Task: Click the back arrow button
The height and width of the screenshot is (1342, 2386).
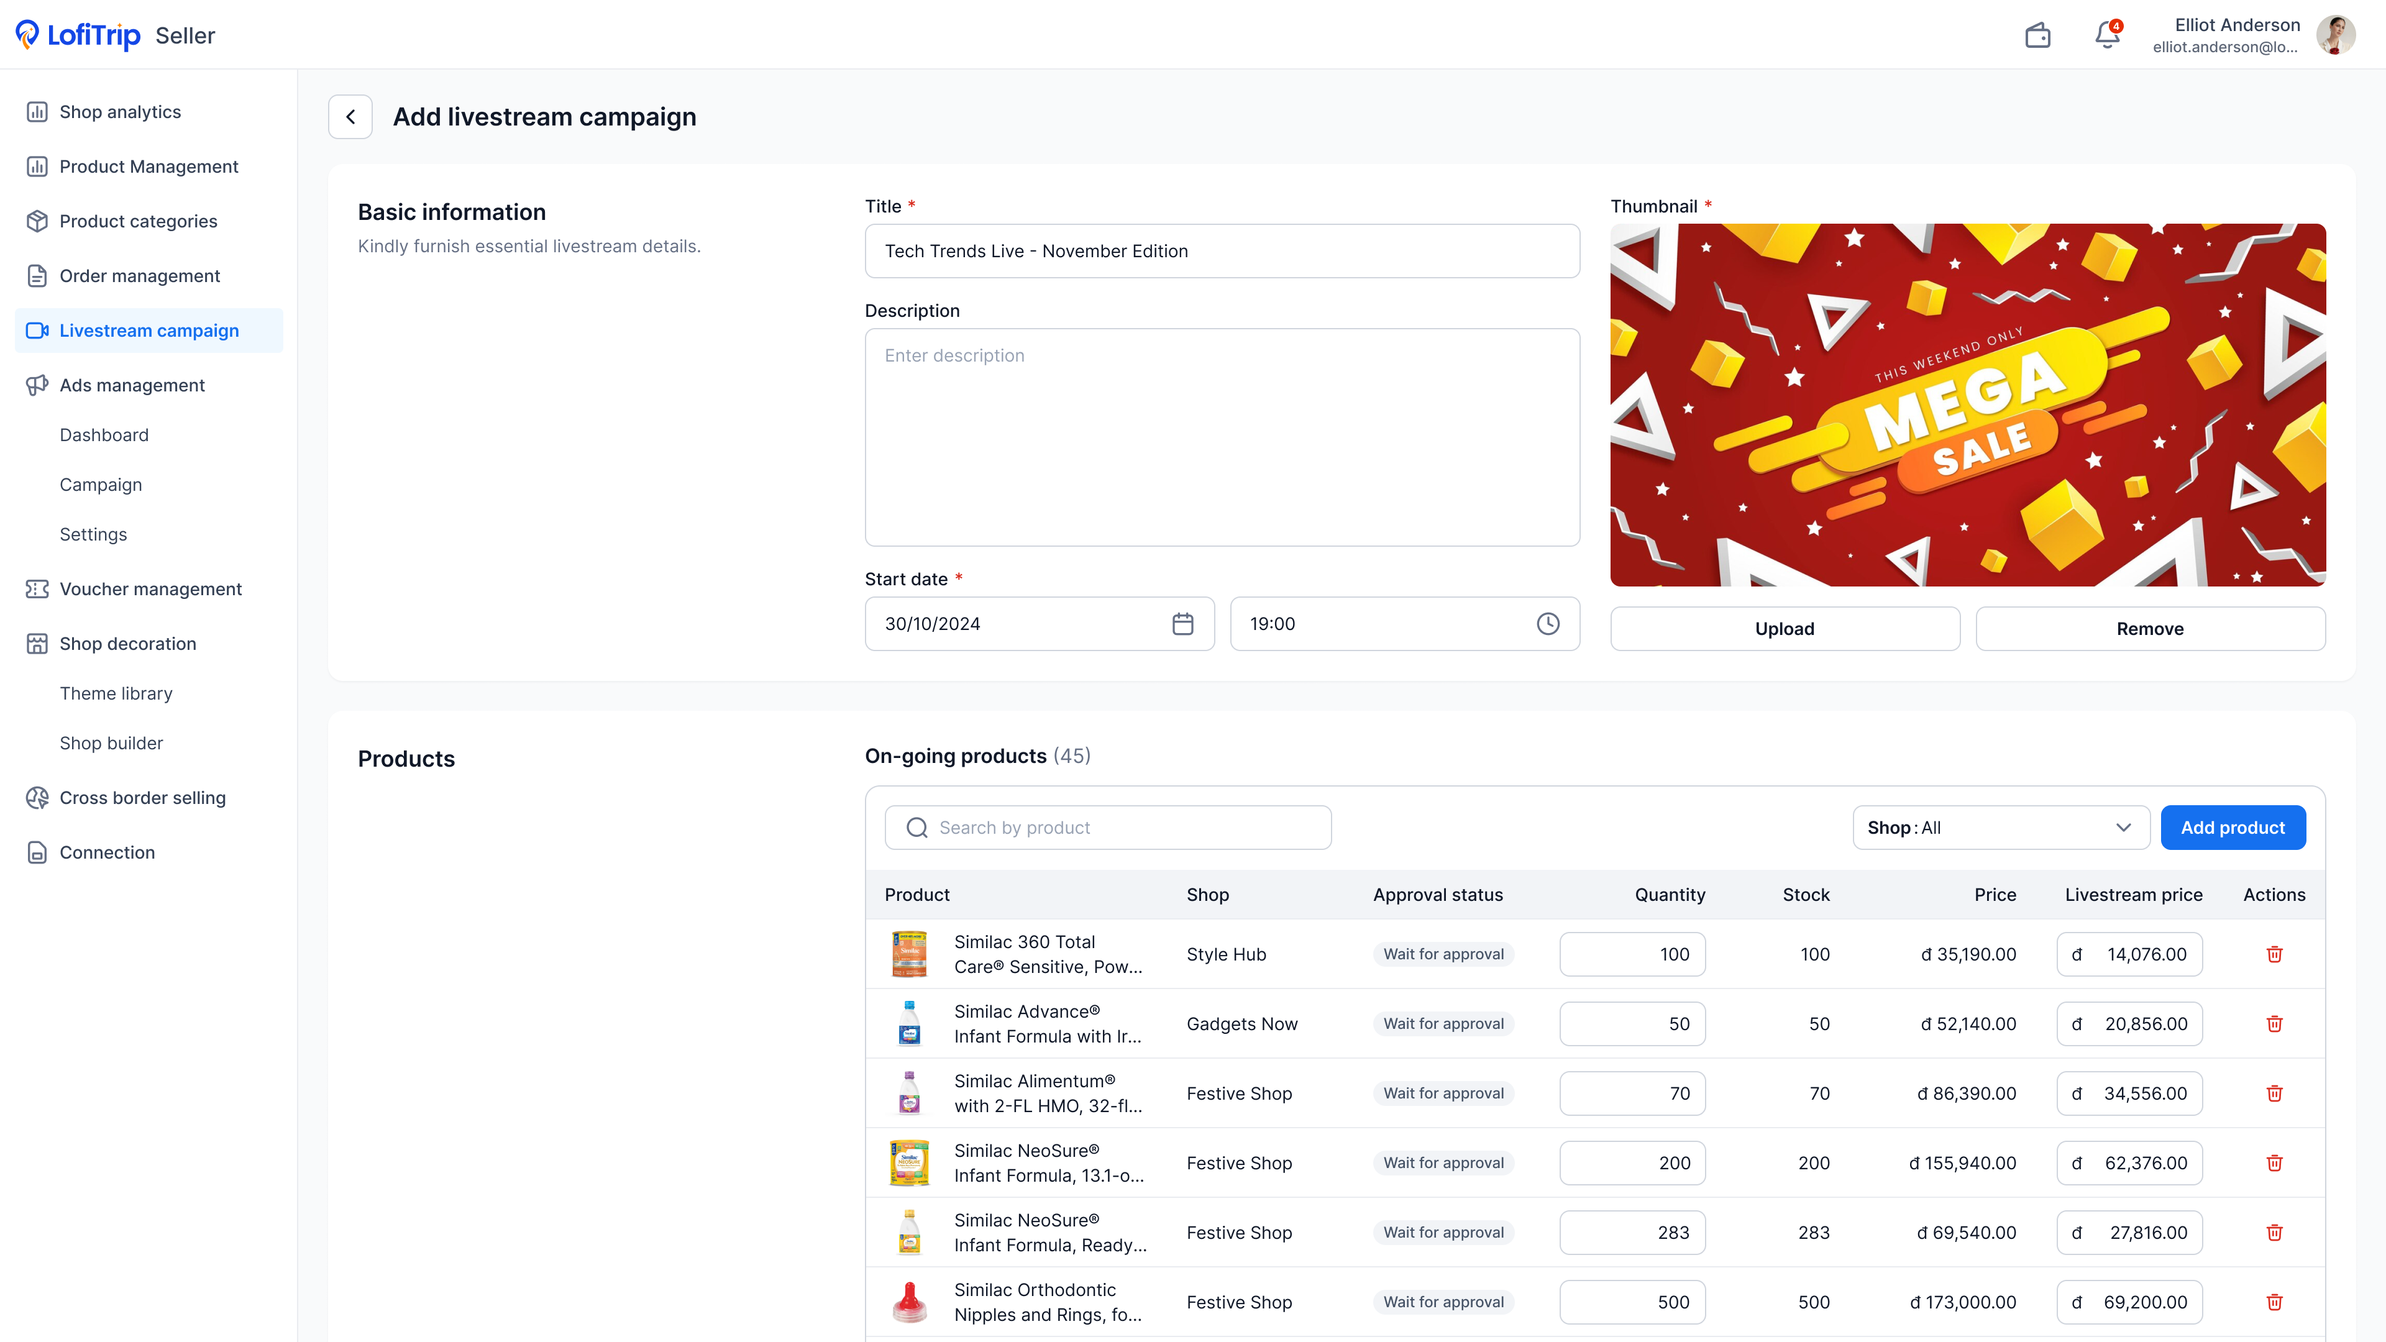Action: point(350,117)
